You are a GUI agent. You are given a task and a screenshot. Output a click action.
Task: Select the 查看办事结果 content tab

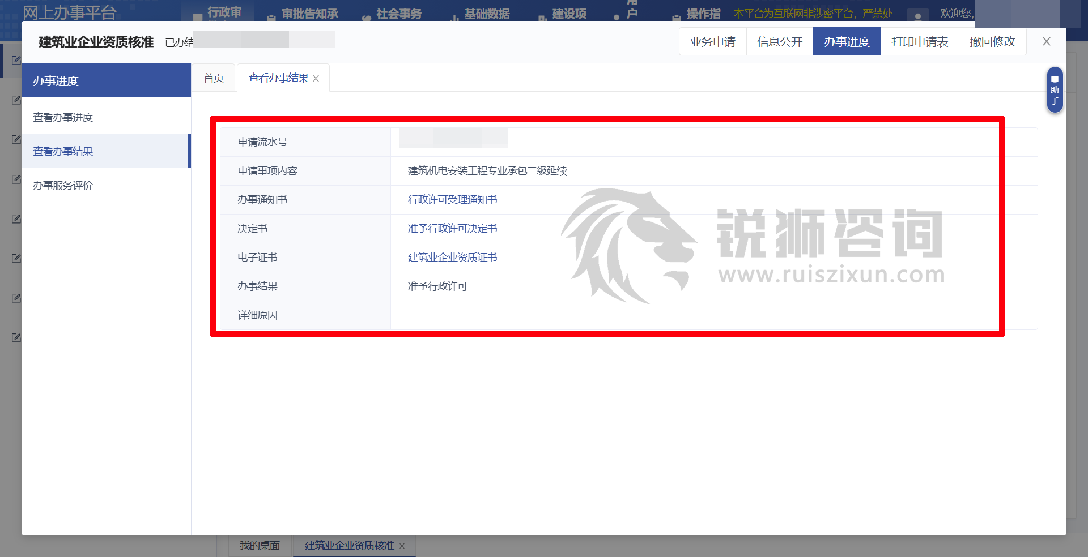tap(278, 78)
